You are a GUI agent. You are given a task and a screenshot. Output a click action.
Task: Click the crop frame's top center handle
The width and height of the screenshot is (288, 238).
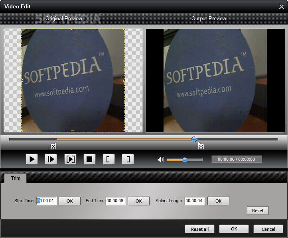tap(73, 29)
